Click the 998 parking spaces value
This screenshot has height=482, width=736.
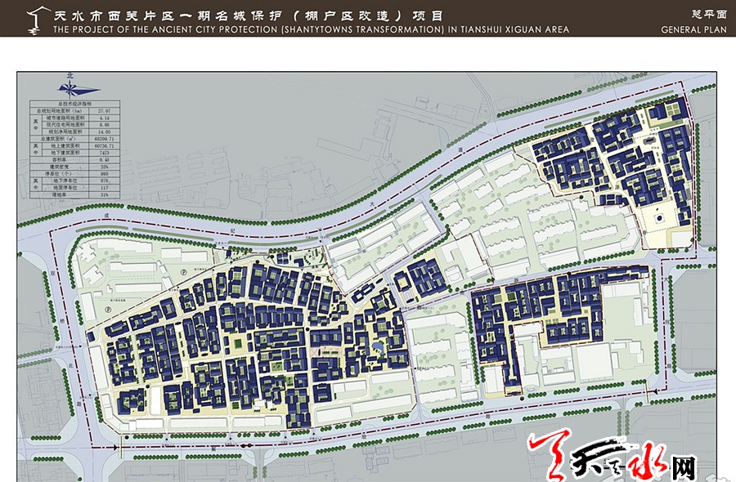pyautogui.click(x=104, y=174)
